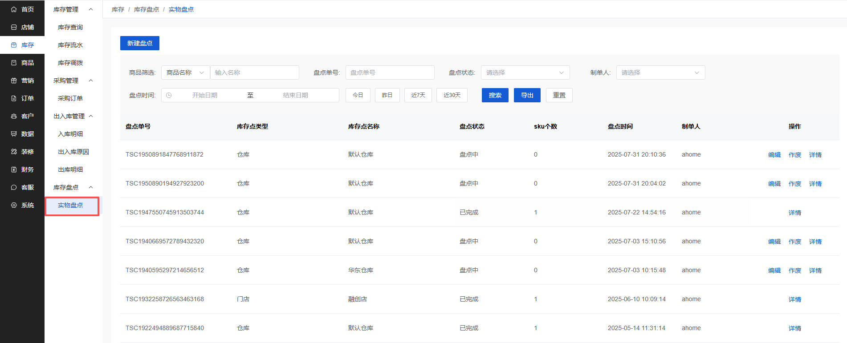
Task: Open the 盘点状态 dropdown
Action: pyautogui.click(x=525, y=73)
